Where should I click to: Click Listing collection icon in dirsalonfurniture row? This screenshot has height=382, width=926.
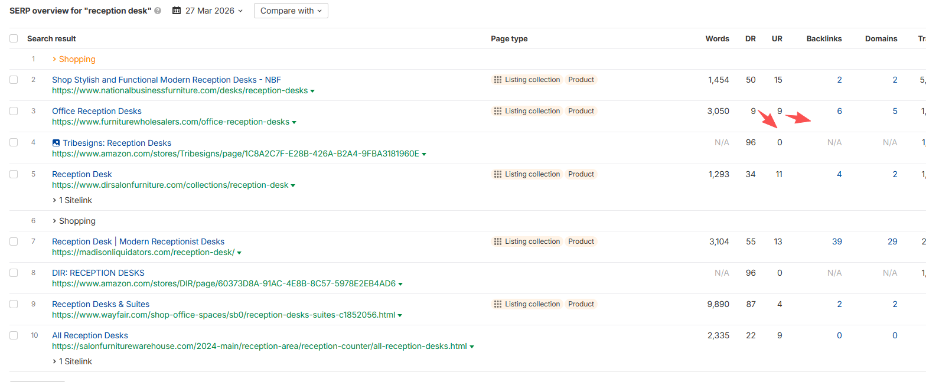click(x=498, y=174)
